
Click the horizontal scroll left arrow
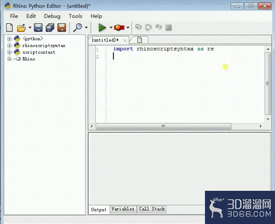pos(92,126)
